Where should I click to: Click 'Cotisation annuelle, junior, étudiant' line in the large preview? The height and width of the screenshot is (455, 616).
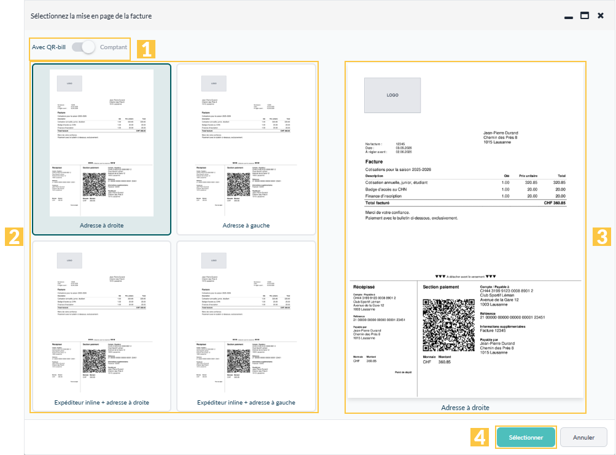tap(466, 183)
